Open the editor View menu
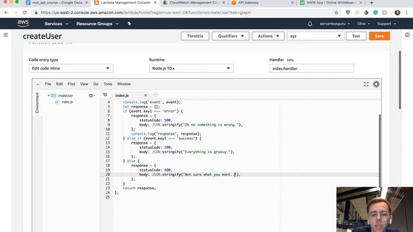413x232 pixels. (84, 84)
